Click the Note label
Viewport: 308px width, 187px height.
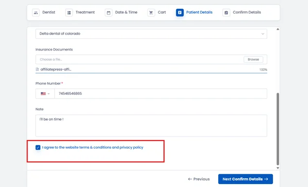coord(39,109)
